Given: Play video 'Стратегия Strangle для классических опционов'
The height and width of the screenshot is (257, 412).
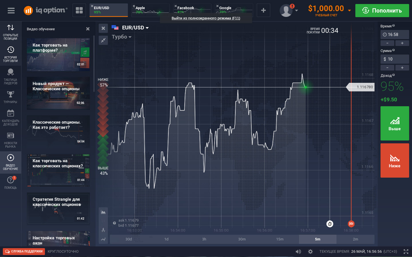Looking at the screenshot, I should point(58,209).
